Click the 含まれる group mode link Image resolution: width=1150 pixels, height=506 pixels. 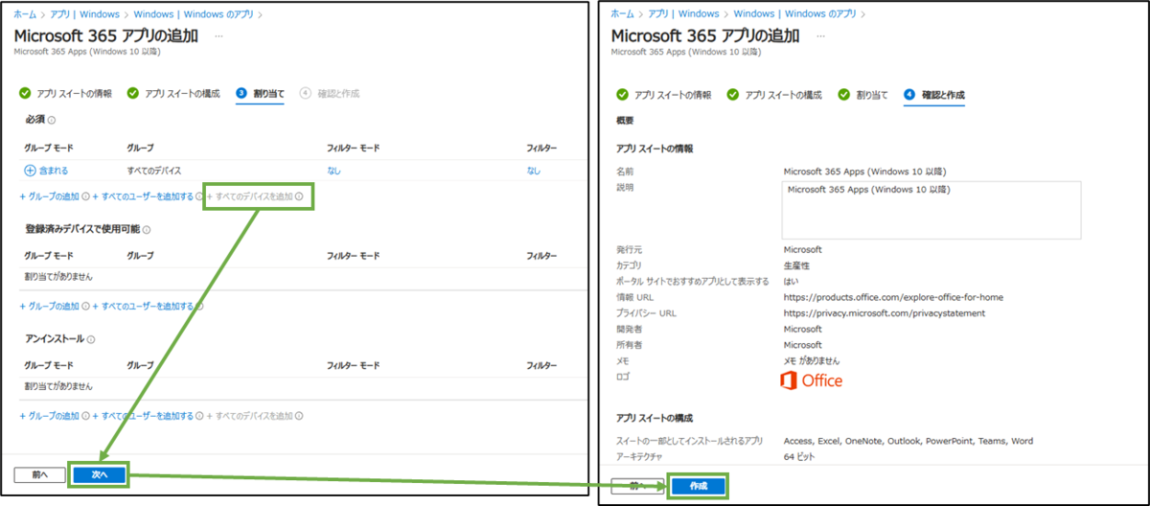[x=46, y=170]
